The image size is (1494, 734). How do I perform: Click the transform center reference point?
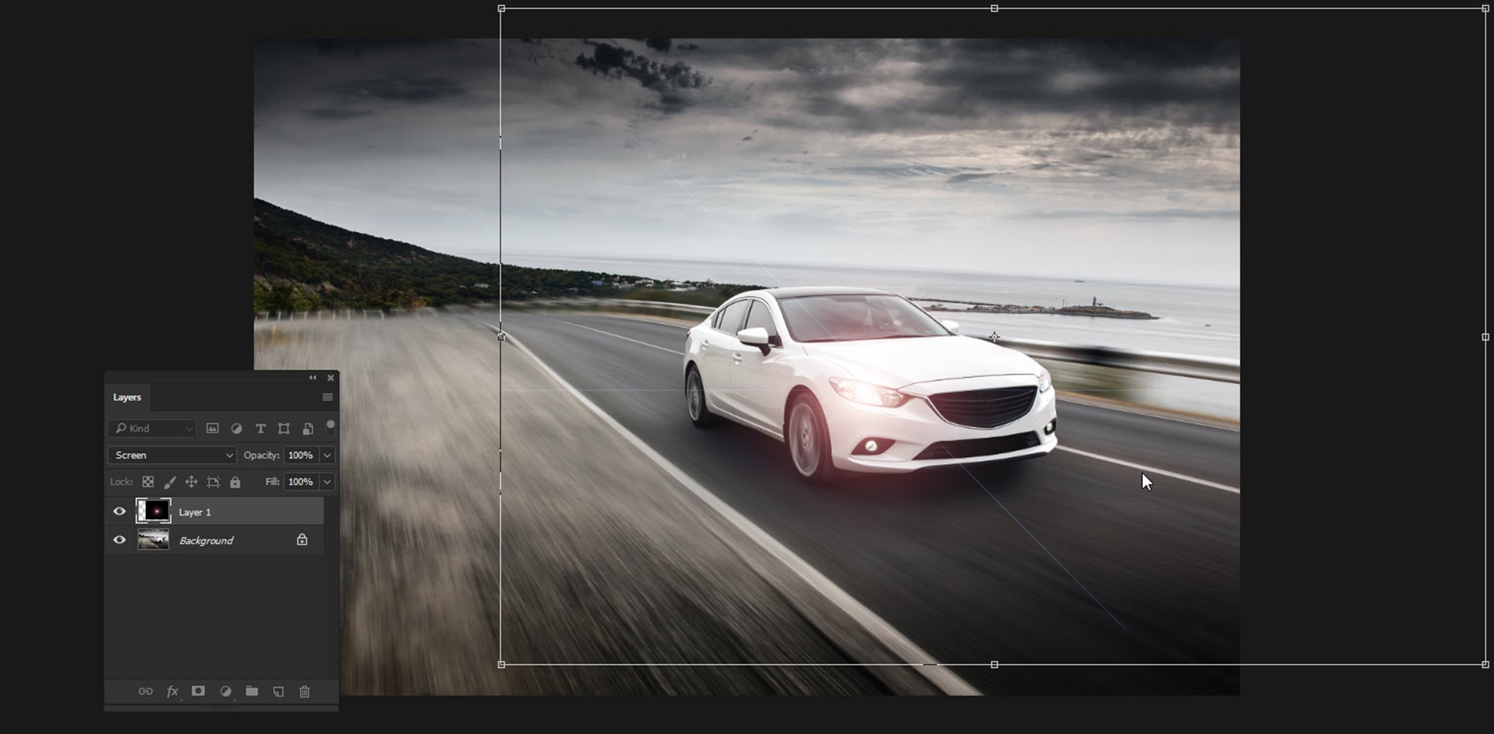point(994,337)
